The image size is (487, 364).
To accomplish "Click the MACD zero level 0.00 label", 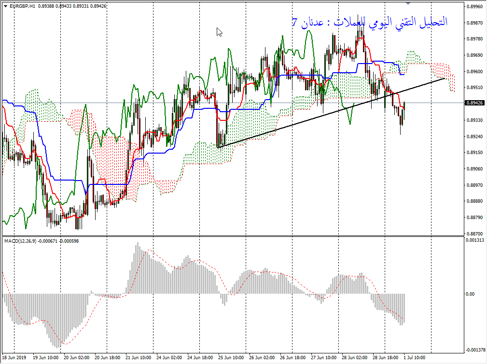I will pos(471,294).
